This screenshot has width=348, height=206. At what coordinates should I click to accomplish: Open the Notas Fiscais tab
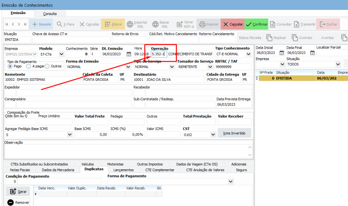20,170
